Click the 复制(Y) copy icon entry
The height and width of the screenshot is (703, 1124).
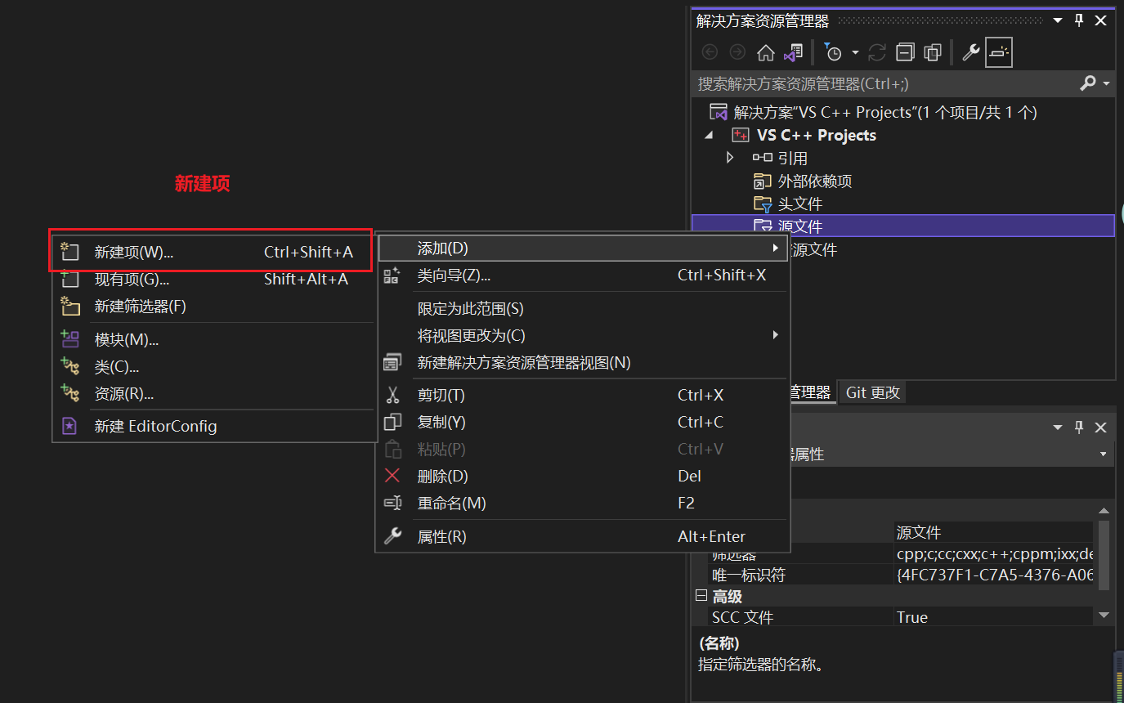click(x=583, y=423)
